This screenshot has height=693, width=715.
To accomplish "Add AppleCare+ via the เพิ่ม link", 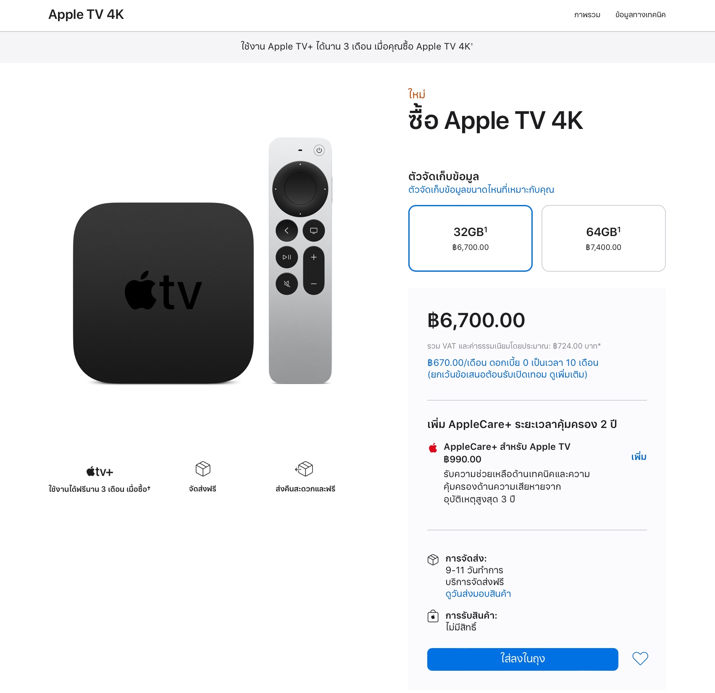I will click(x=639, y=457).
